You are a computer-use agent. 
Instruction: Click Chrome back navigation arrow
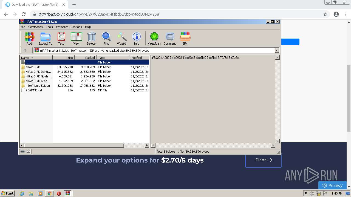6,14
